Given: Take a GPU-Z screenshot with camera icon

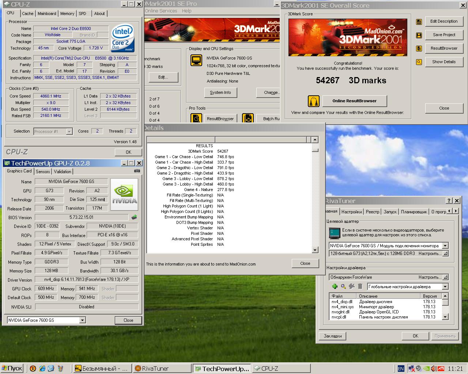Looking at the screenshot, I should click(137, 171).
